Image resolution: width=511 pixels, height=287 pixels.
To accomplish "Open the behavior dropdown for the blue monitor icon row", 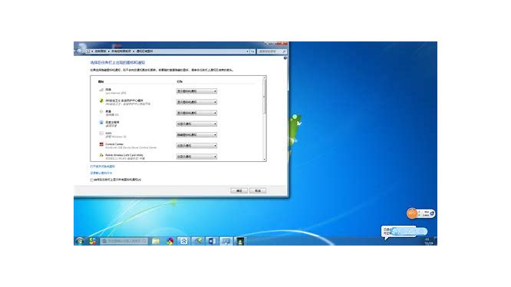I will pos(196,124).
